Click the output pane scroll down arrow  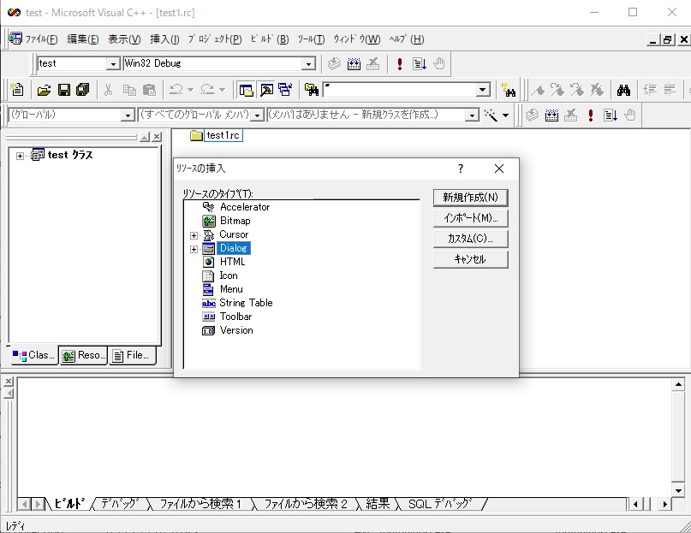click(x=678, y=490)
